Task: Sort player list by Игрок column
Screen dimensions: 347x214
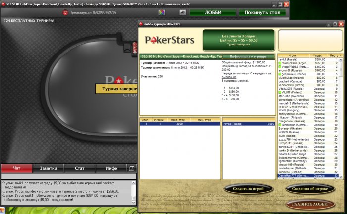Action: [293, 55]
